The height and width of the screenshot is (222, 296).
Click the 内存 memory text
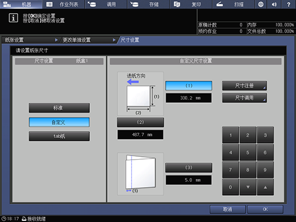tap(252, 25)
